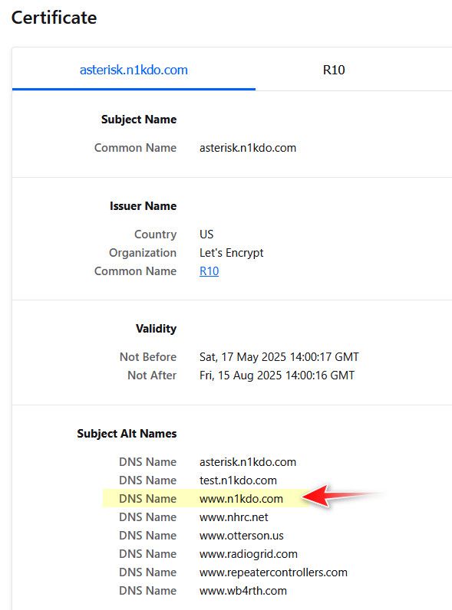
Task: Click the Validity section heading
Action: (x=157, y=329)
